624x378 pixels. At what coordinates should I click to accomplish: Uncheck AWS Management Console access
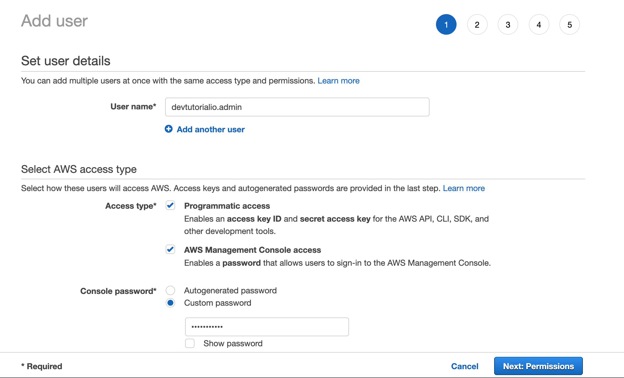(170, 250)
